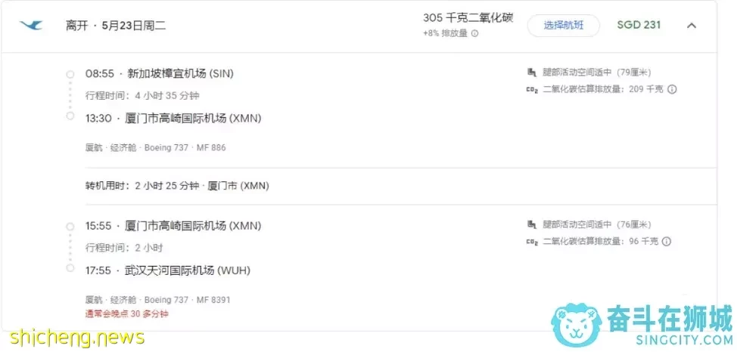This screenshot has width=737, height=352.
Task: Click the MF 886 flight number text
Action: point(211,148)
